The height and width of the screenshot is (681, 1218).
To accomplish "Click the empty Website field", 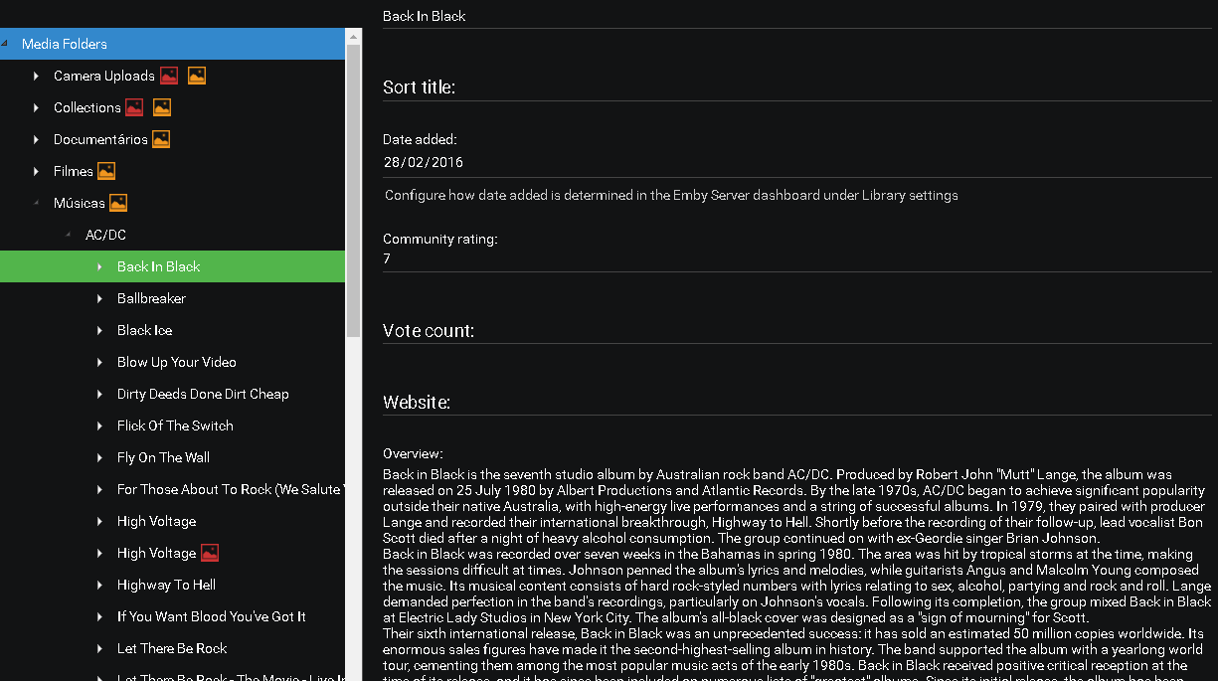I will pos(797,403).
